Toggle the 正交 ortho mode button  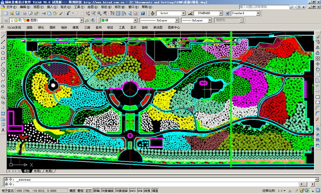[x=88, y=190]
